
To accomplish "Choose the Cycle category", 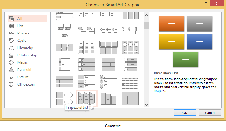I will [22, 41].
